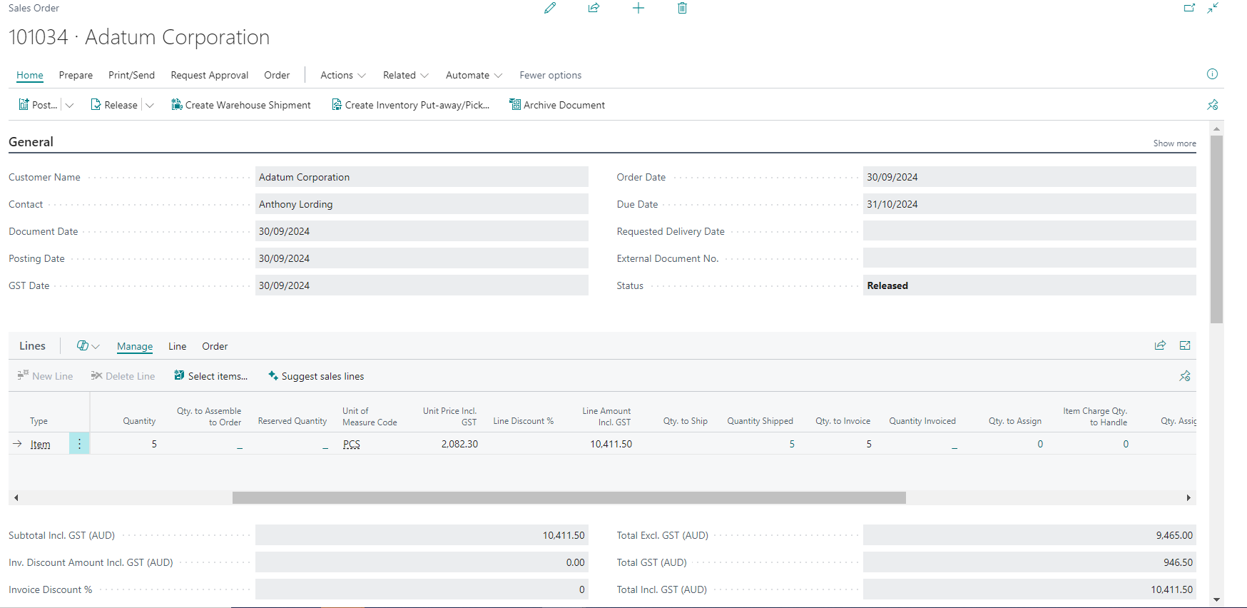Click the Total GST value 946.50
This screenshot has width=1247, height=608.
click(1029, 562)
